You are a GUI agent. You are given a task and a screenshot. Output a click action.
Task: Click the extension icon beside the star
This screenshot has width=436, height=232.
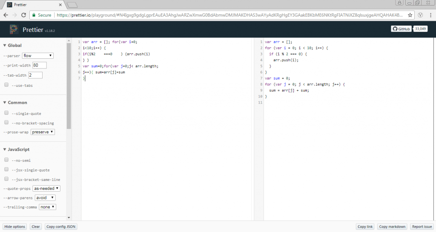pos(420,15)
